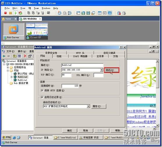The width and height of the screenshot is (162, 147).
Task: Toggle the 启用日志记录 checkbox
Action: coord(42,97)
